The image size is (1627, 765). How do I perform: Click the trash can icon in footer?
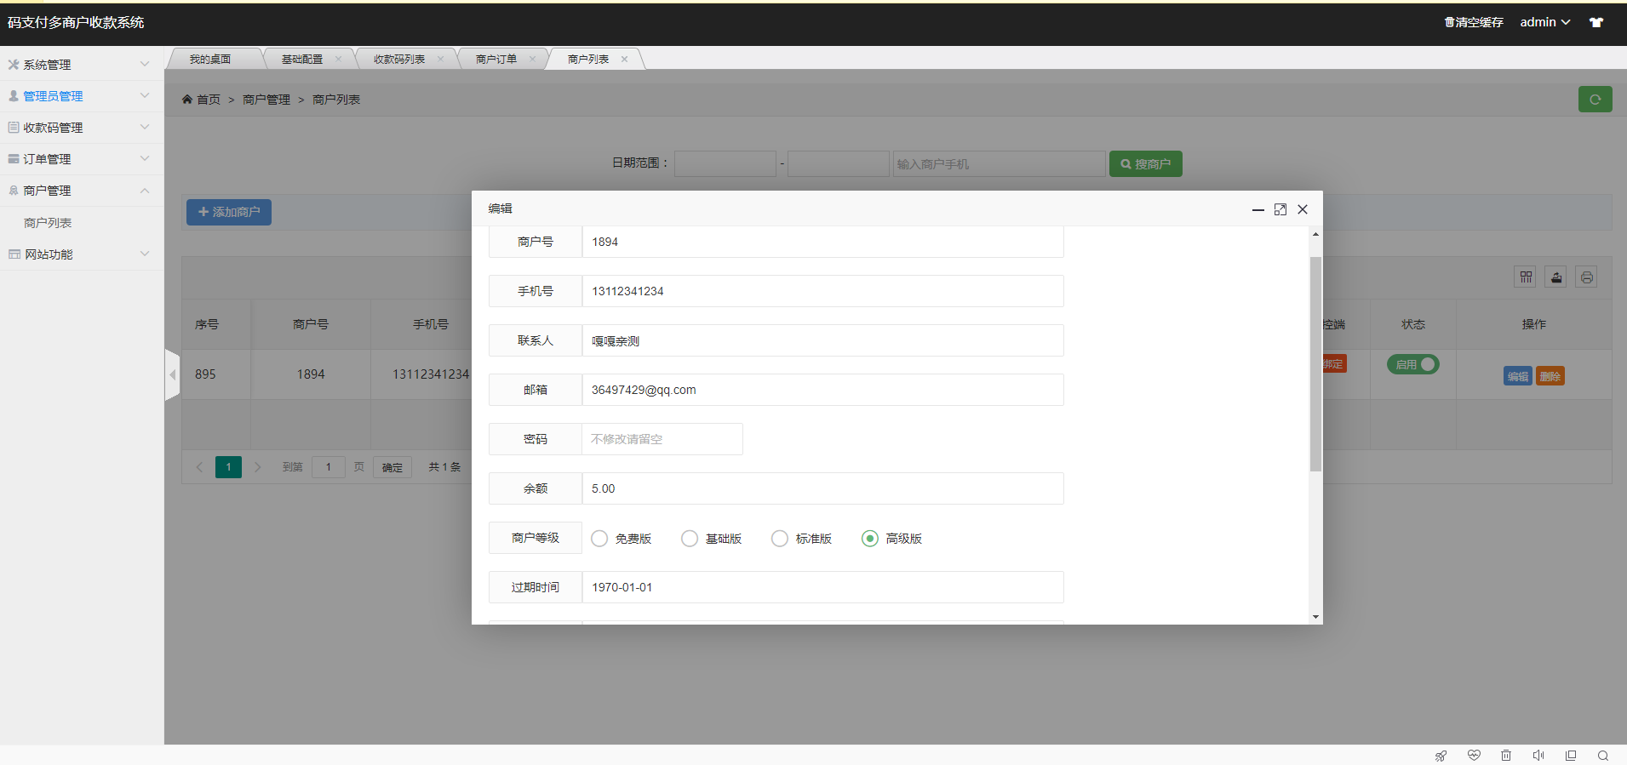[1506, 756]
